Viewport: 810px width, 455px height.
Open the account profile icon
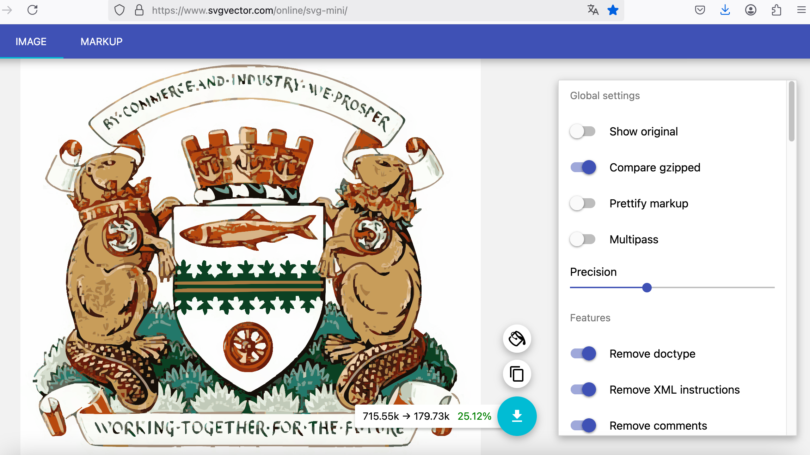coord(750,10)
